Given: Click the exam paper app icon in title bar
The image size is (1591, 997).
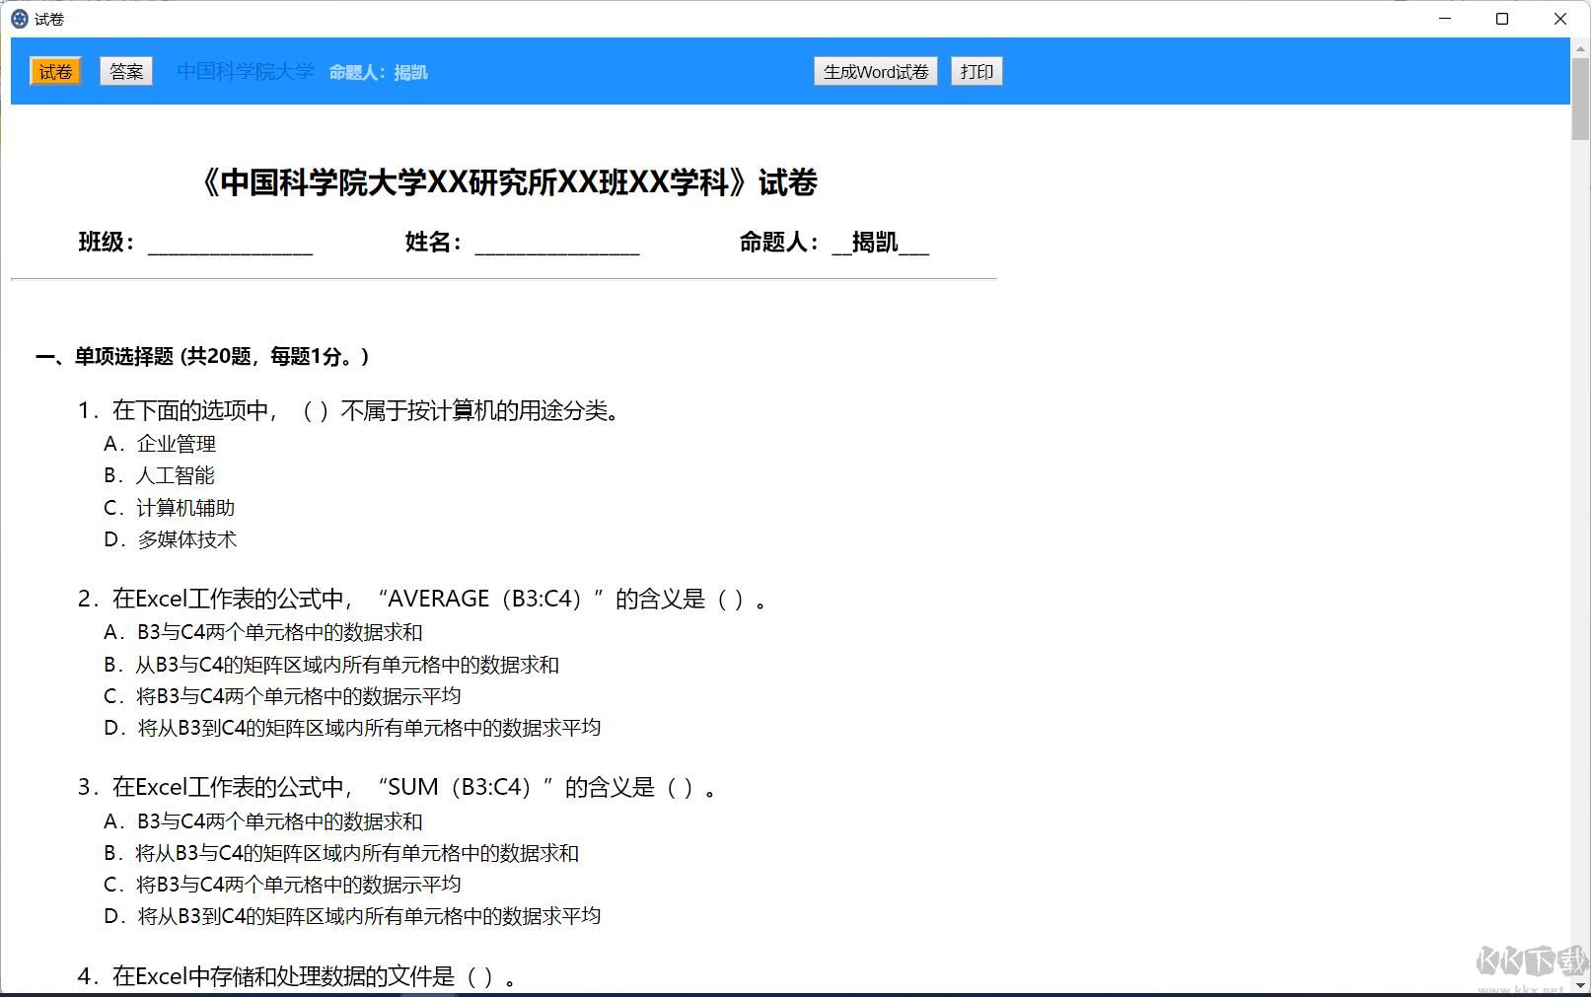Looking at the screenshot, I should coord(22,19).
